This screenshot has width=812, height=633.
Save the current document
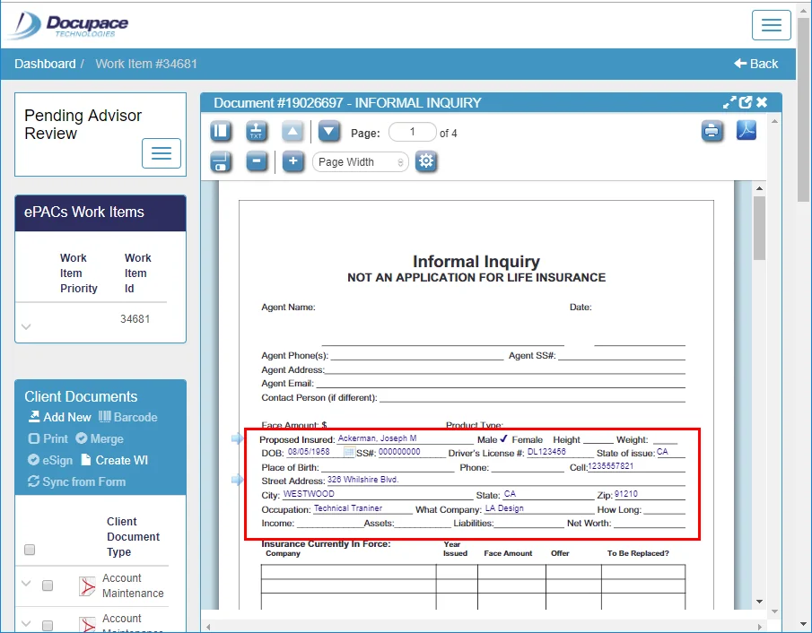(221, 161)
